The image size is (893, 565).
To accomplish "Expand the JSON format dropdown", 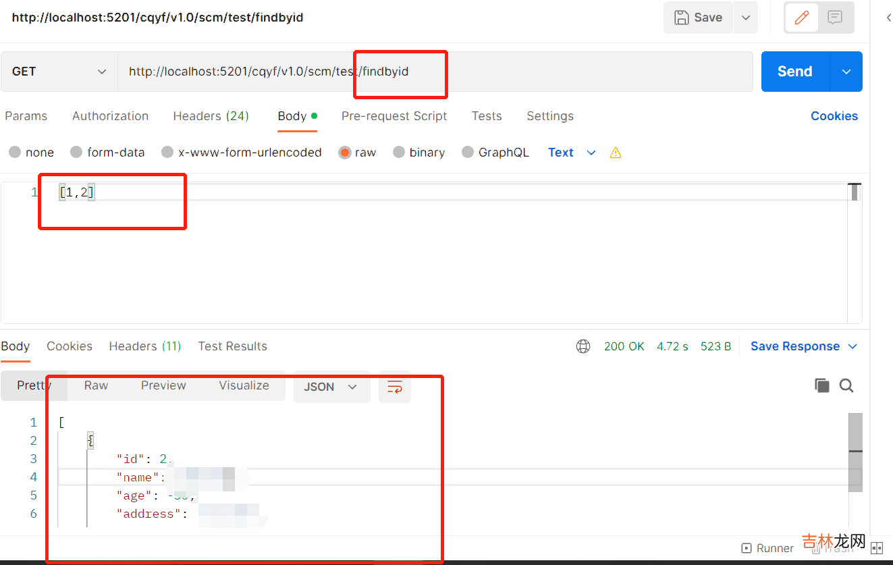I will click(x=331, y=387).
